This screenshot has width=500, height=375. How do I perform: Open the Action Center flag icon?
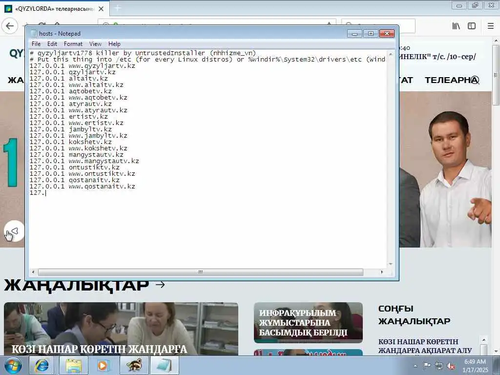(427, 366)
